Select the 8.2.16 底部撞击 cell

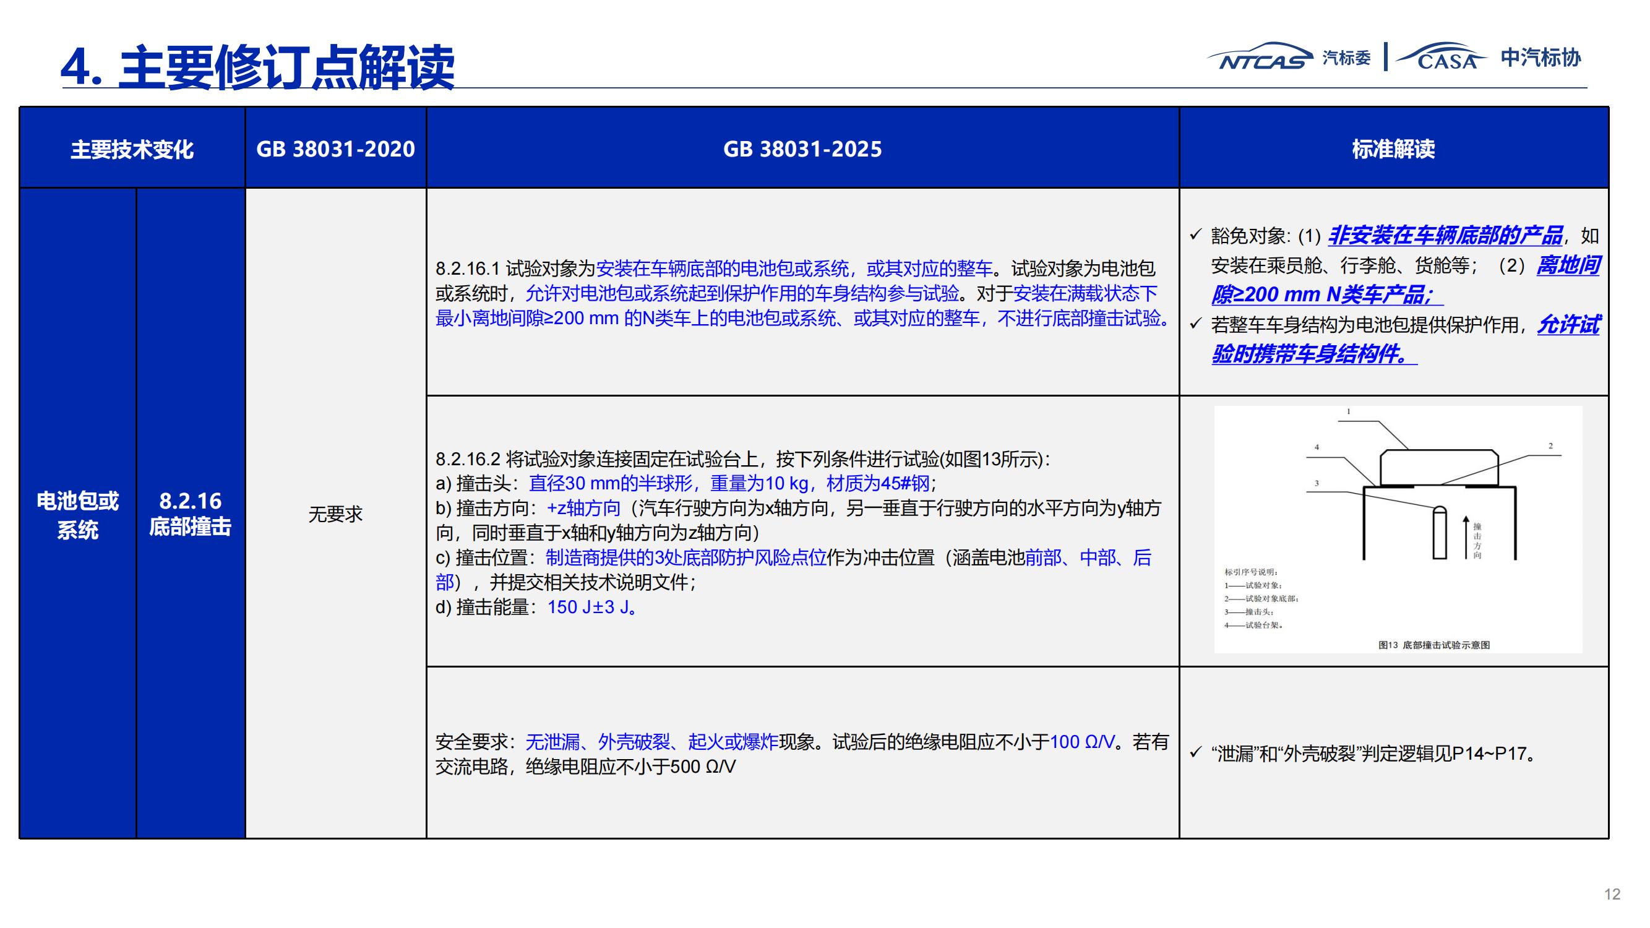tap(190, 513)
